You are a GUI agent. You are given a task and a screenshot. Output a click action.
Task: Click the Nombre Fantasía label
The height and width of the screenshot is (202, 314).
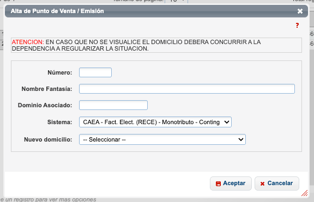click(47, 89)
